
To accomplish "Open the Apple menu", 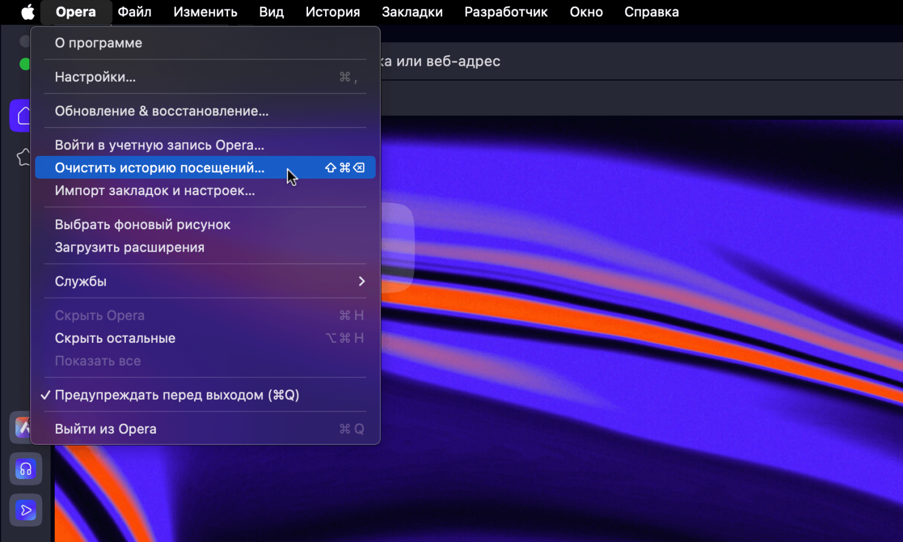I will click(x=28, y=12).
